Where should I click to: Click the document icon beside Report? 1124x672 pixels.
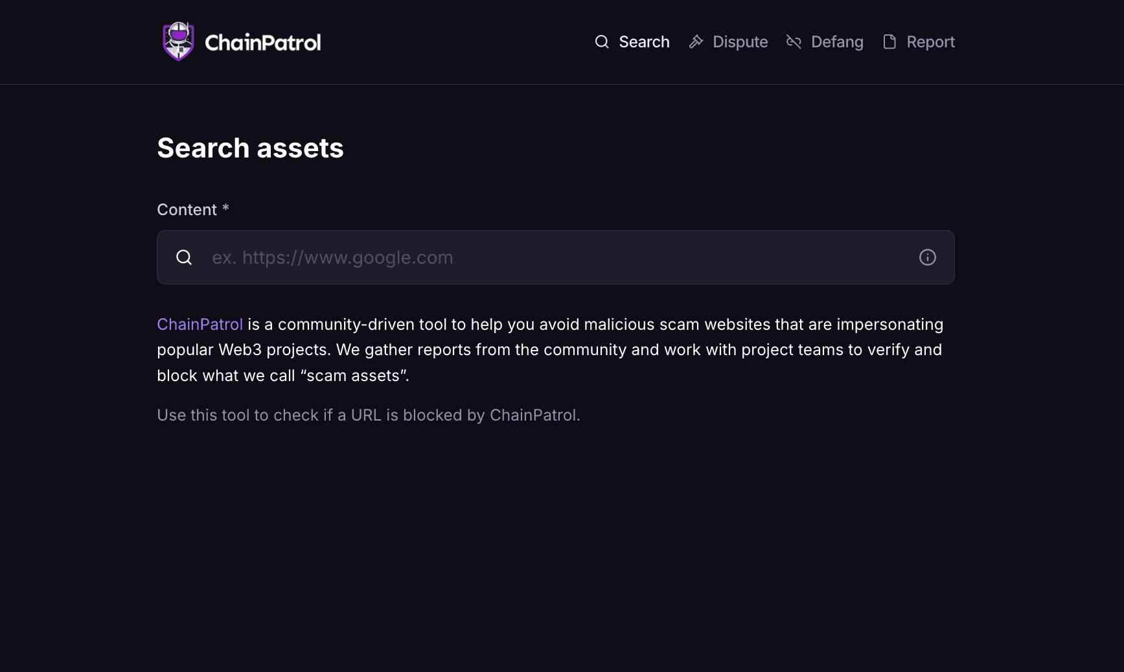tap(889, 42)
